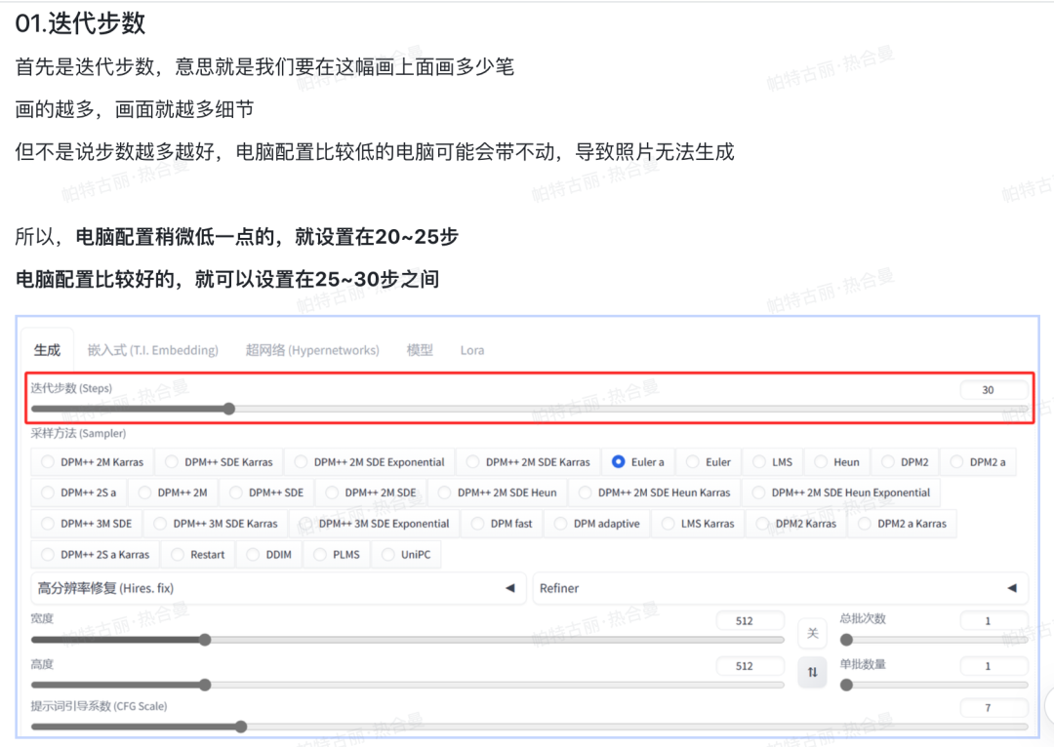1054x747 pixels.
Task: Click the Steps value field showing 30
Action: click(x=994, y=390)
